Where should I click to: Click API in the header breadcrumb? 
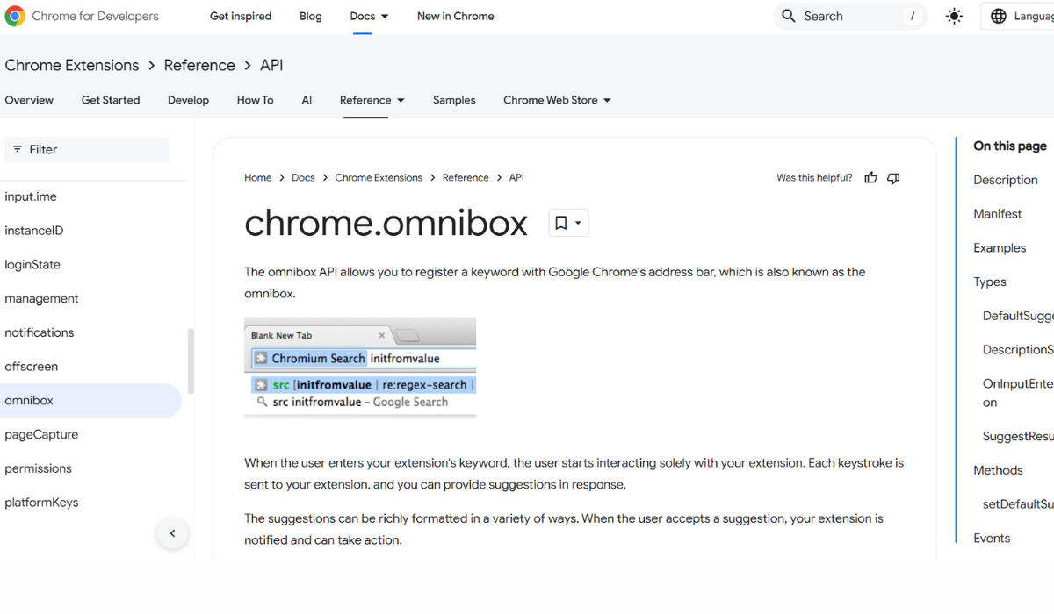click(271, 65)
